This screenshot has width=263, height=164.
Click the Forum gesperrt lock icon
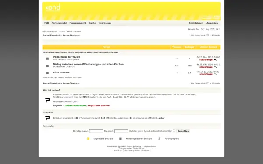(160, 139)
